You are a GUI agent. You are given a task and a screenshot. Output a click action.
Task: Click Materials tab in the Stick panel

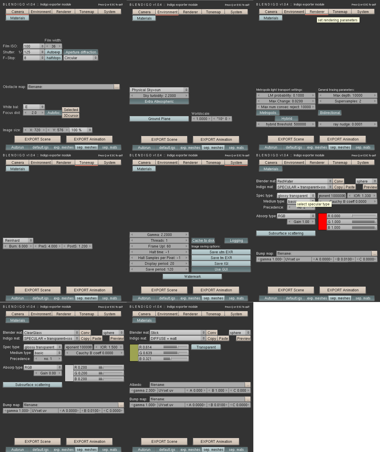144,320
